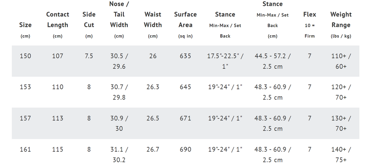Screen dimensions: 372x167
Task: Click the Flex column header
Action: (x=310, y=25)
